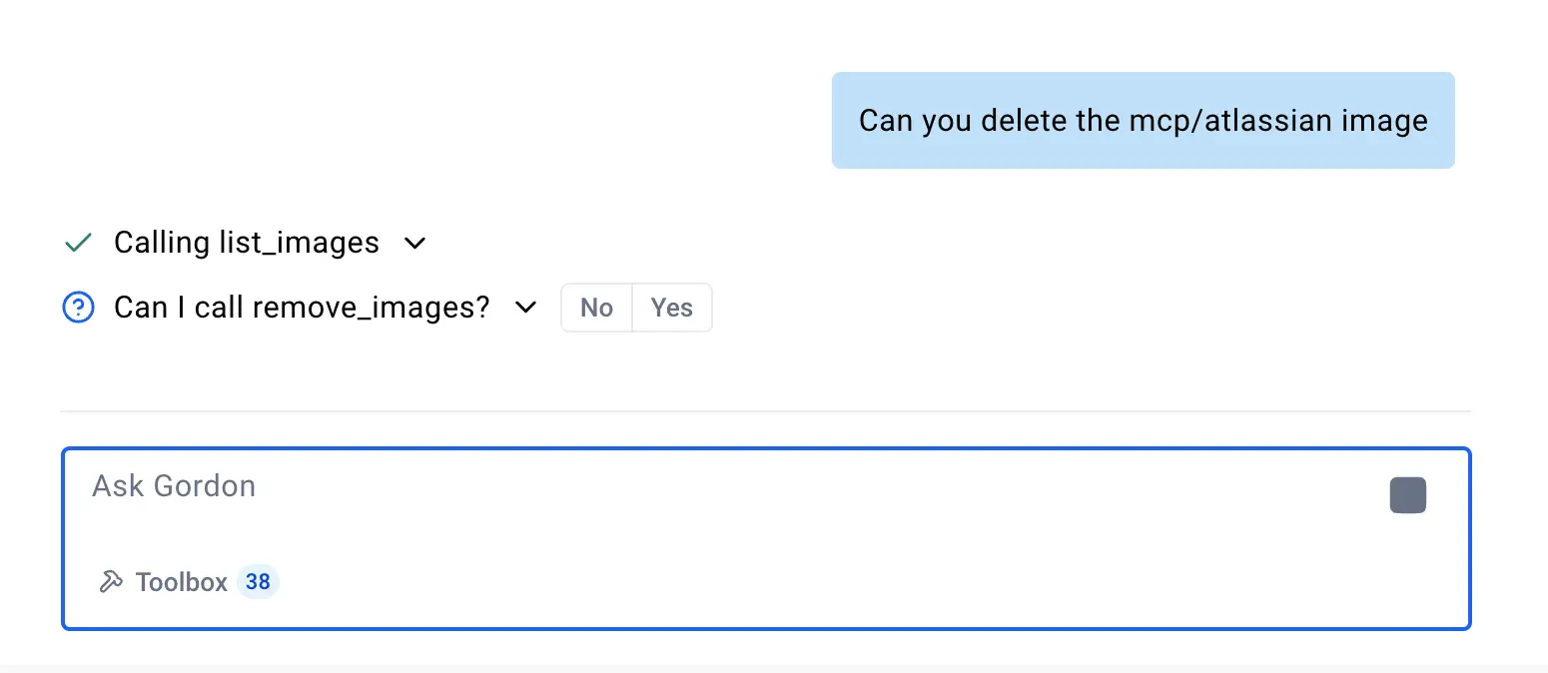1548x673 pixels.
Task: Expand the Can I call remove_images question
Action: click(x=526, y=308)
